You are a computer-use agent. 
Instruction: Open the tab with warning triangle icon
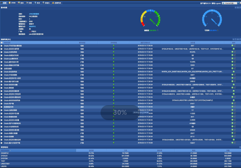point(57,3)
